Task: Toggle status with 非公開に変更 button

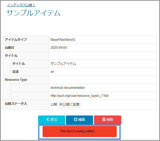Action: point(69,105)
